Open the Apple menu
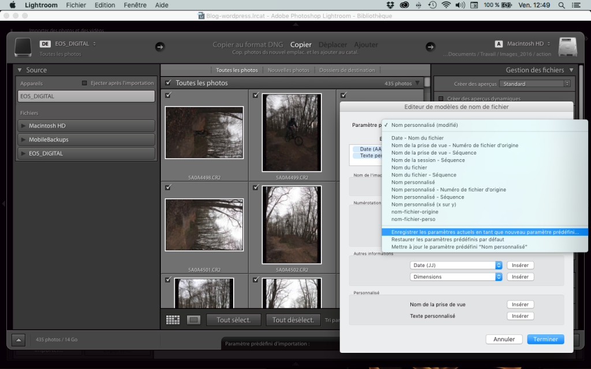Screen dimensions: 591x369 (x=13, y=5)
